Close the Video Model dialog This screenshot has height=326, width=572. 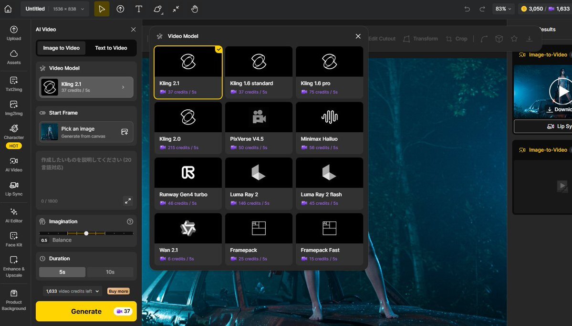coord(358,36)
